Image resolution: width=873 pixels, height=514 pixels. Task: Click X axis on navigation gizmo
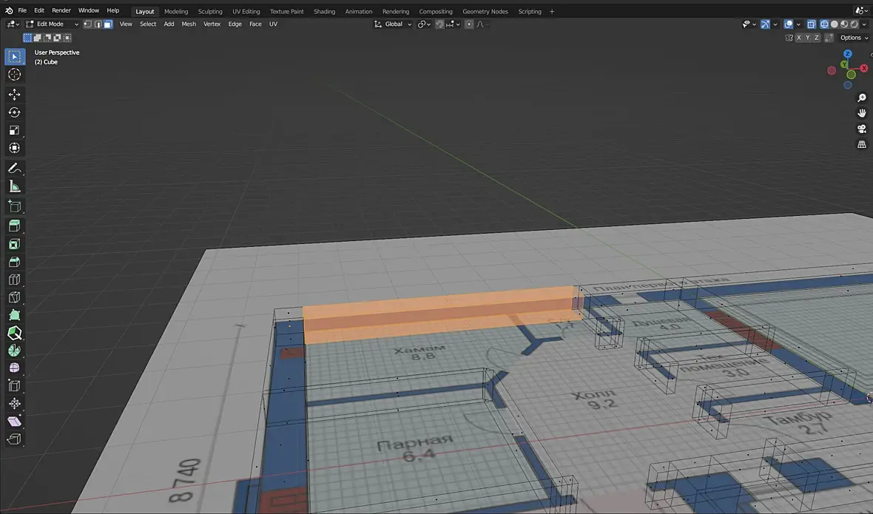click(863, 68)
